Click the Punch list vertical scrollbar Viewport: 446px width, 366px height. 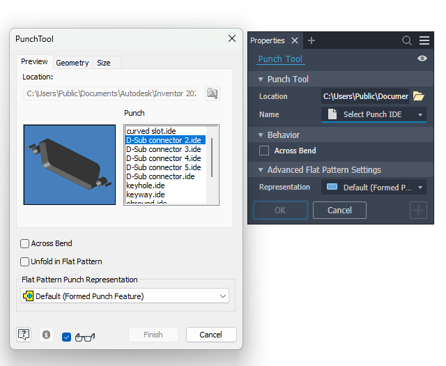coord(212,157)
